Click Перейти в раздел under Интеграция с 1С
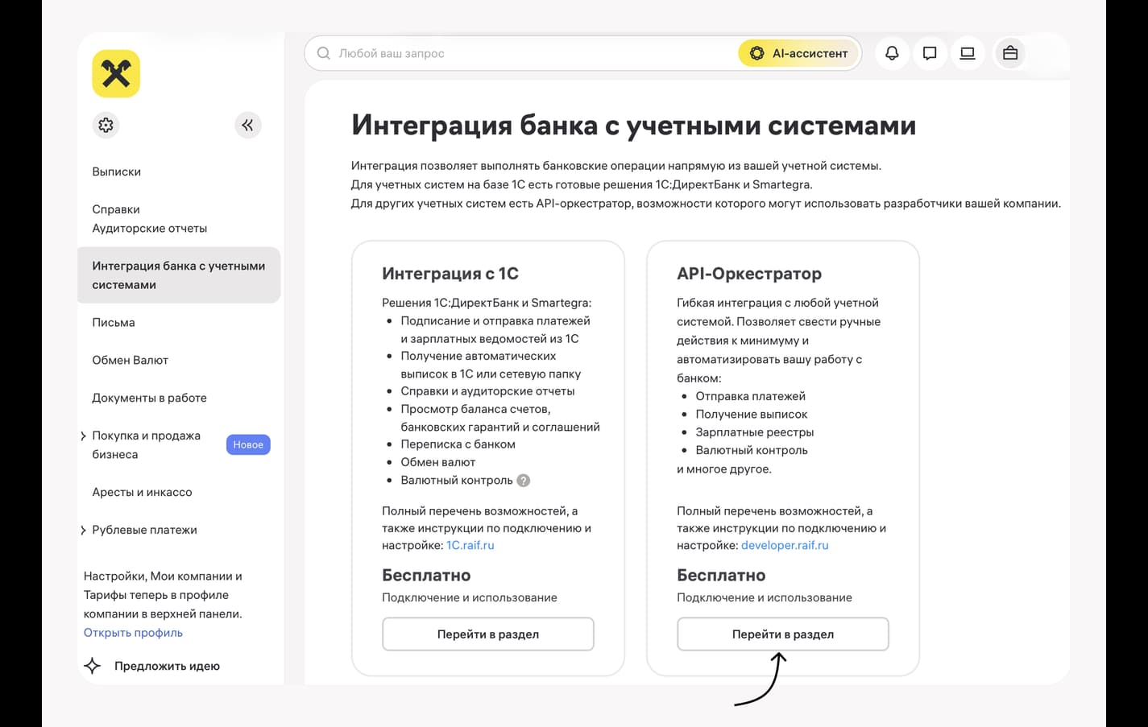 coord(488,634)
